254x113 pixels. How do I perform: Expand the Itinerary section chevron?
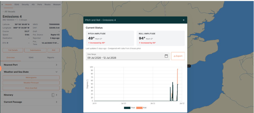pos(57,95)
